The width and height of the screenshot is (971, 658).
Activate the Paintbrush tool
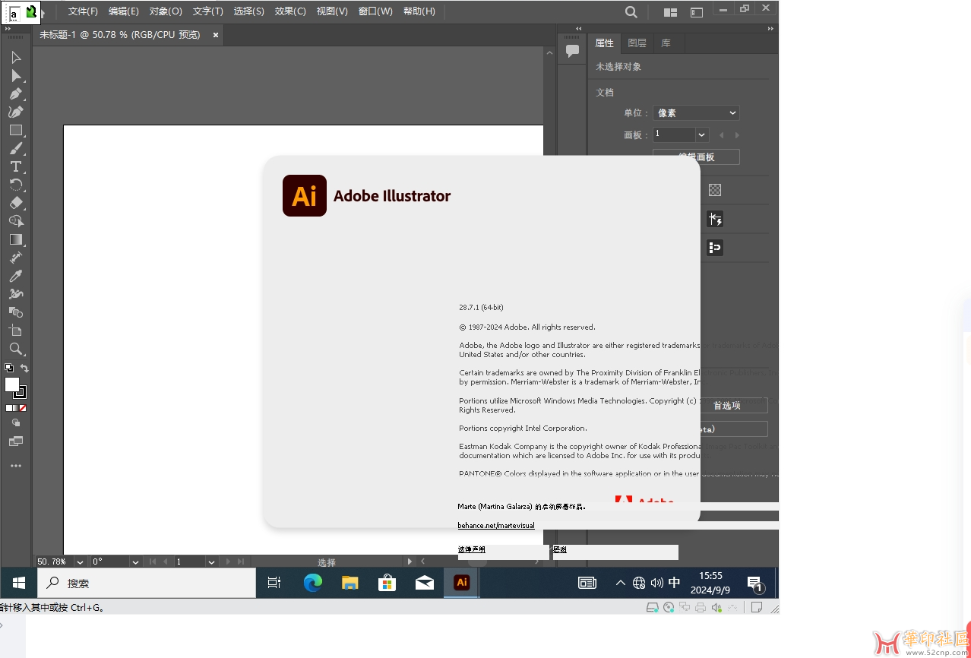pyautogui.click(x=16, y=149)
